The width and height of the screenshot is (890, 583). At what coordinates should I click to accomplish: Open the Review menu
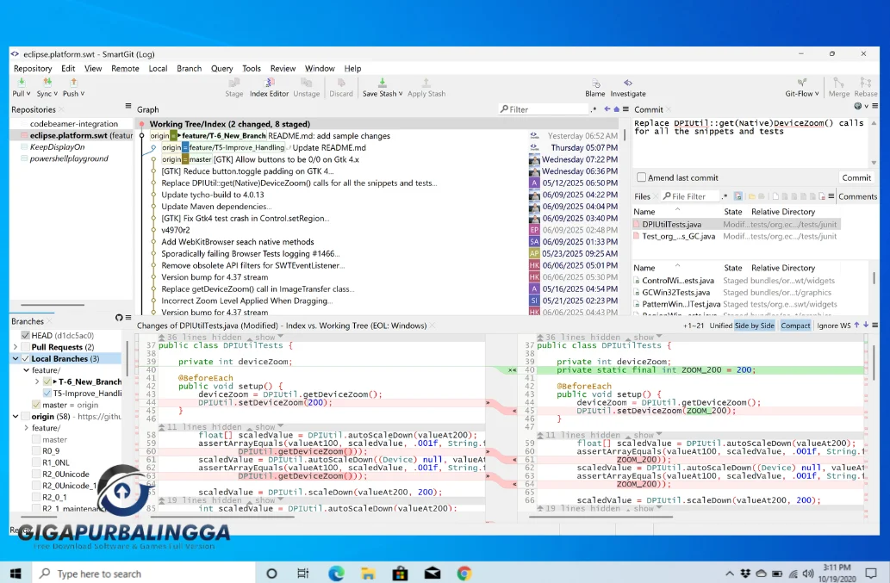pos(283,68)
